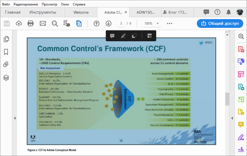
Task: Switch to the Инструменты tab
Action: point(43,12)
